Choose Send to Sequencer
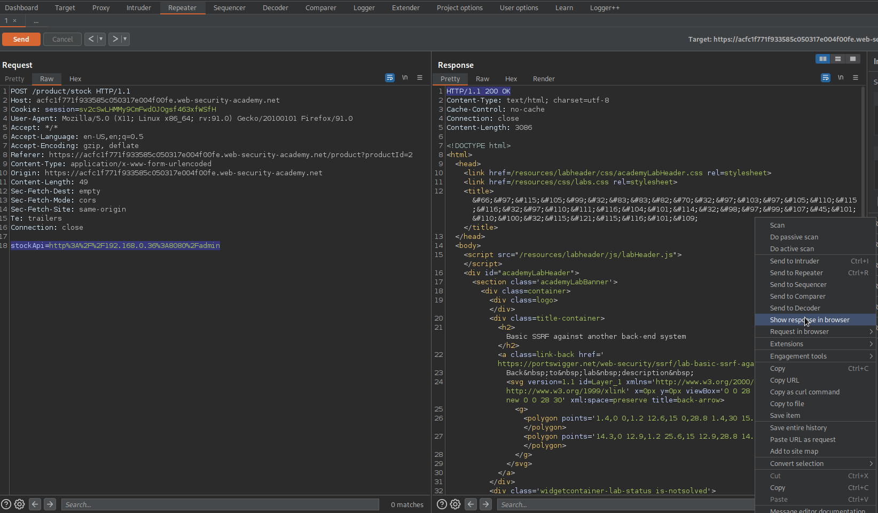878x513 pixels. click(x=815, y=285)
